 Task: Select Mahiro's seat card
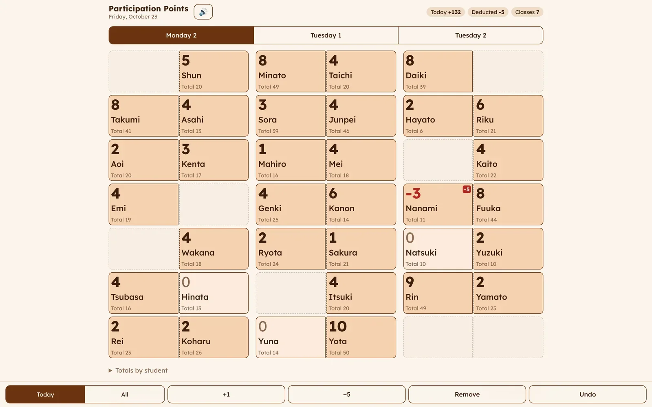click(x=291, y=160)
